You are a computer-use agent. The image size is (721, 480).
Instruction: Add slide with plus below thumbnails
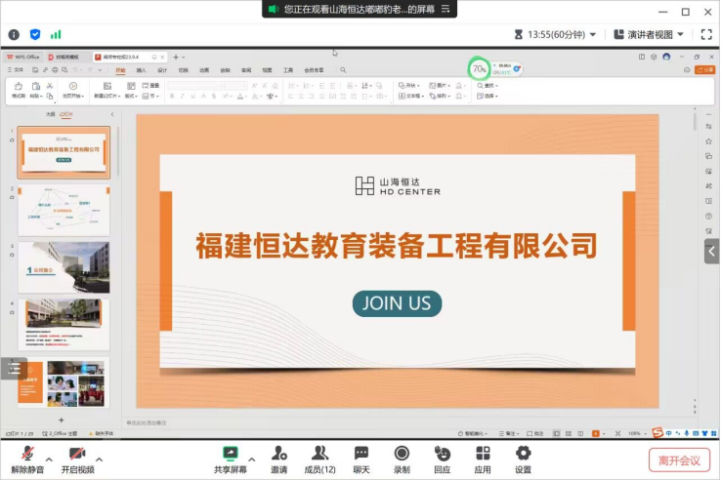click(62, 420)
